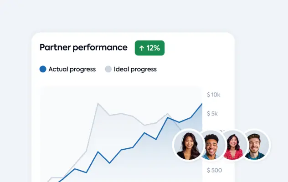The width and height of the screenshot is (288, 182).
Task: Click the highest peak of the gray ideal line
Action: [x=98, y=104]
